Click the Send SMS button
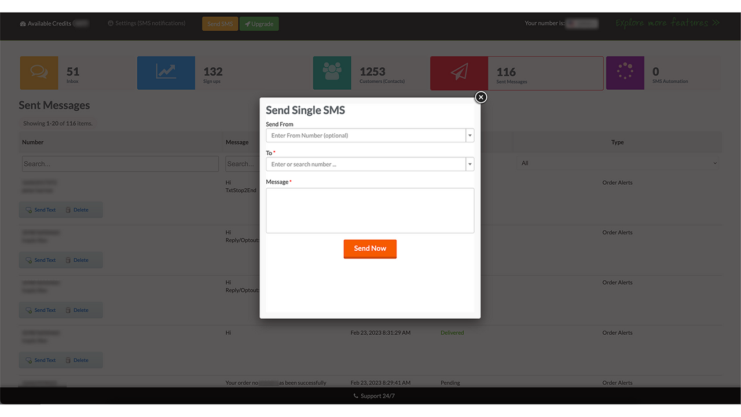741x417 pixels. pos(219,24)
